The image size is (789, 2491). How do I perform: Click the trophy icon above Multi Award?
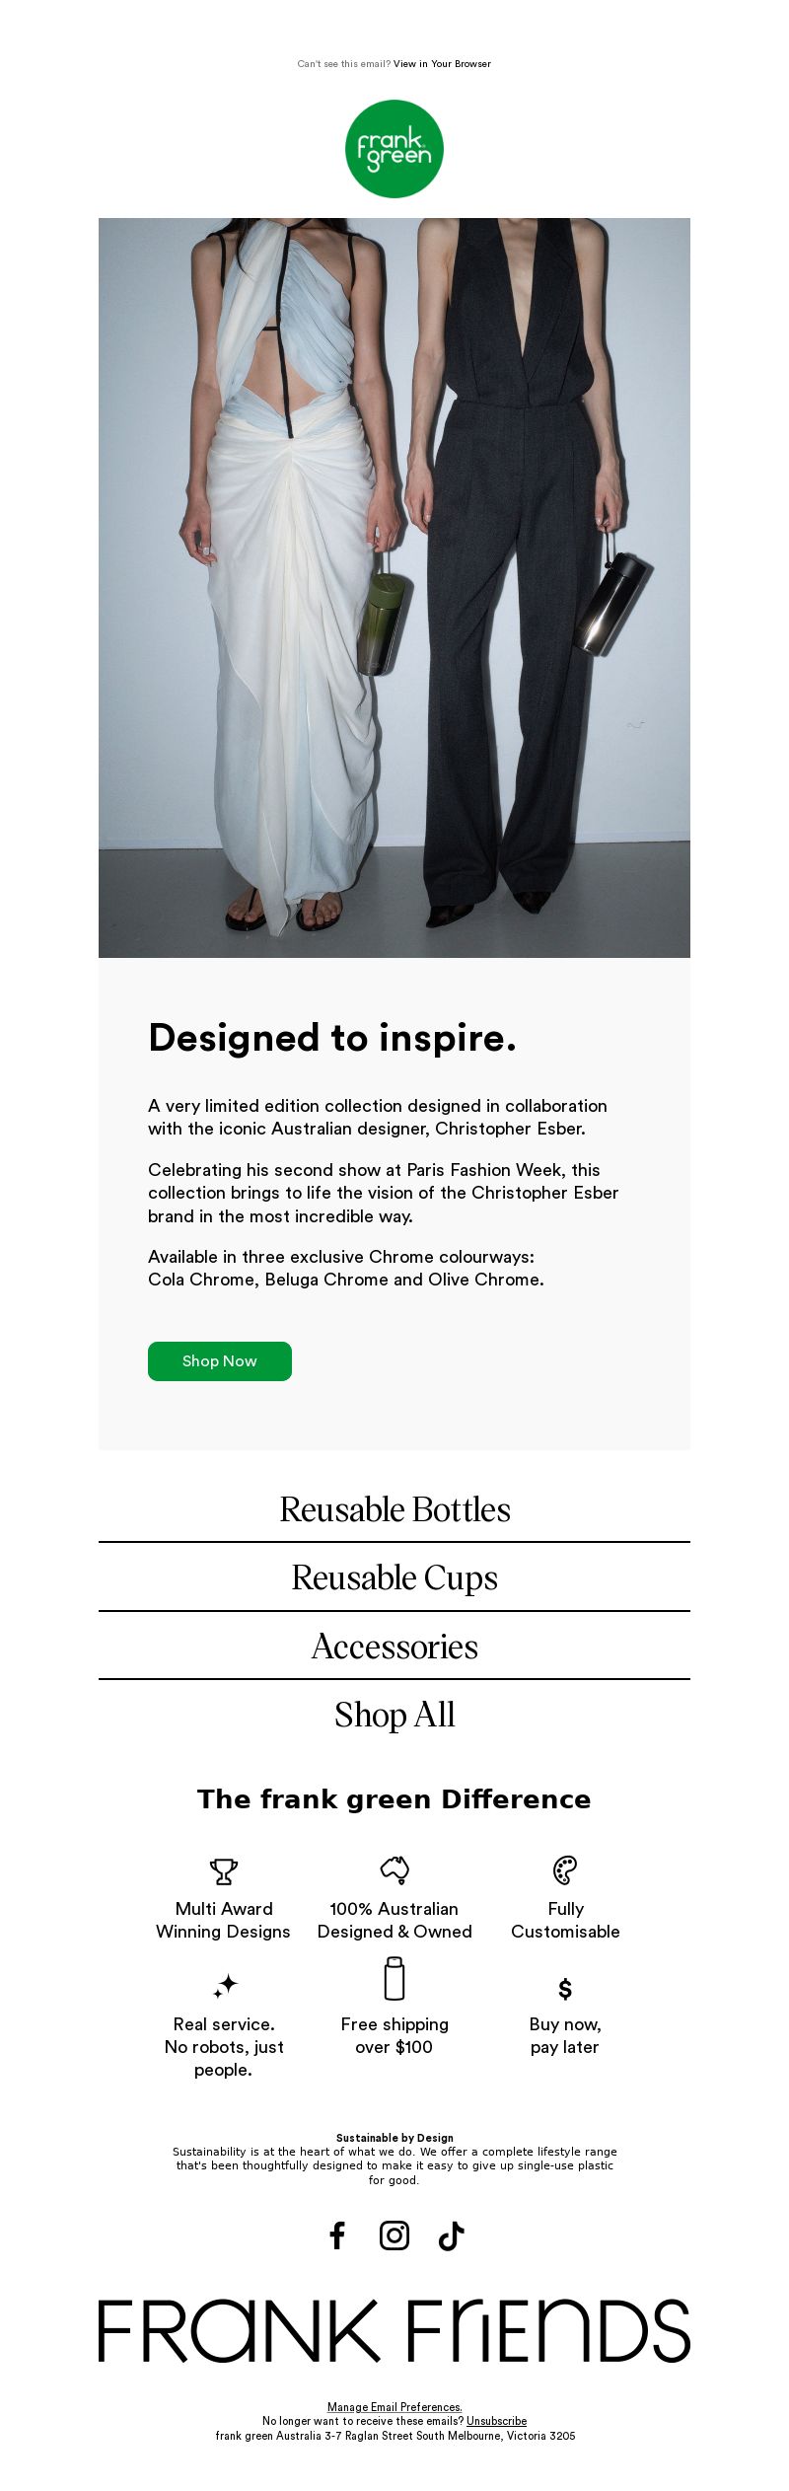[224, 1871]
